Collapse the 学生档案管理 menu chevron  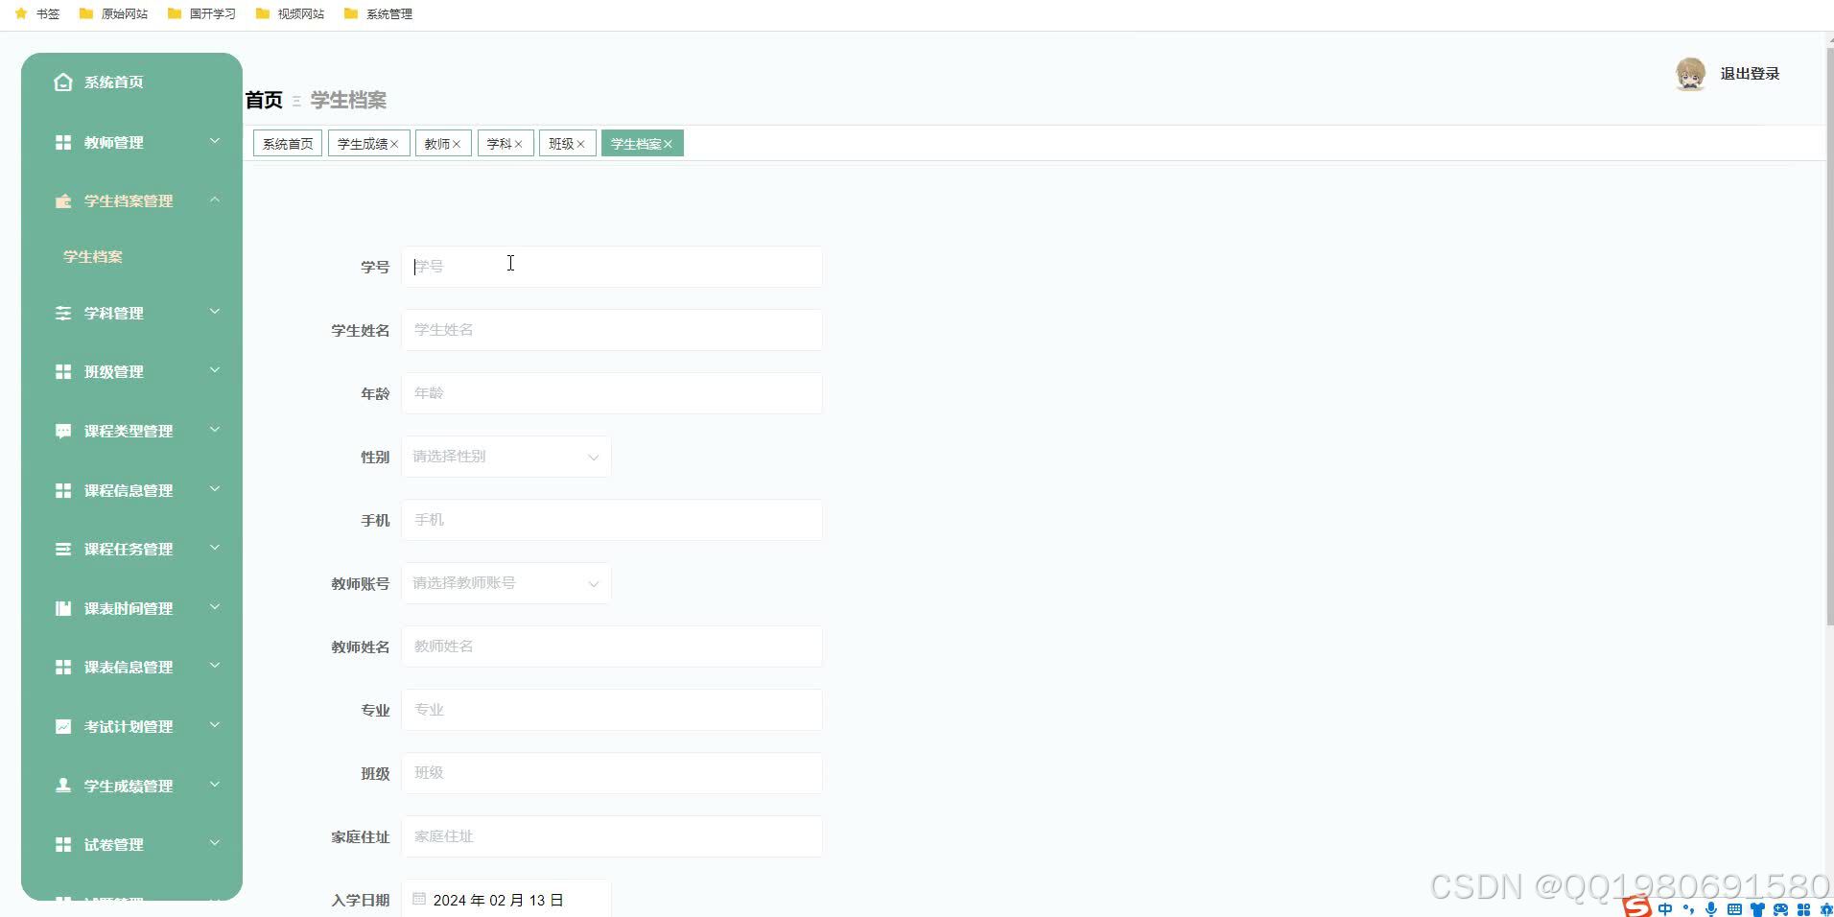[x=215, y=200]
